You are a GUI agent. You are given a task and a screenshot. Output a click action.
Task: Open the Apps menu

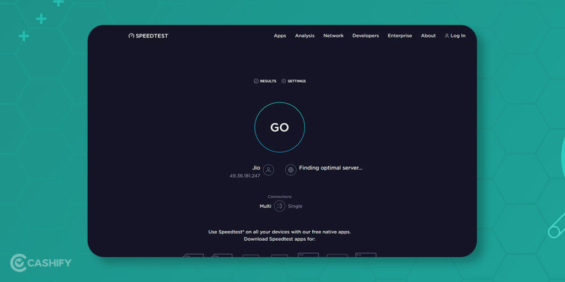point(280,36)
